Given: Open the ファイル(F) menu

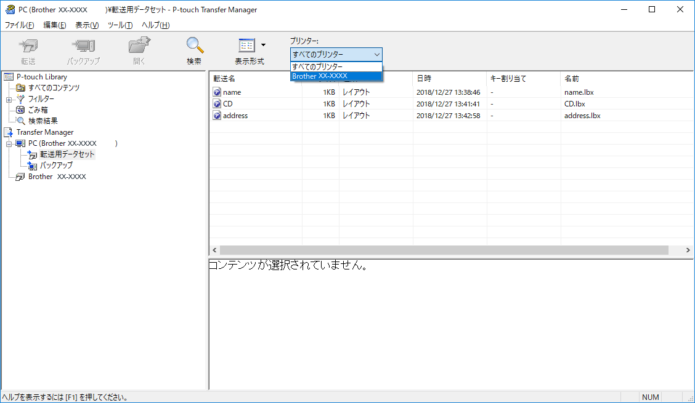Looking at the screenshot, I should point(19,25).
